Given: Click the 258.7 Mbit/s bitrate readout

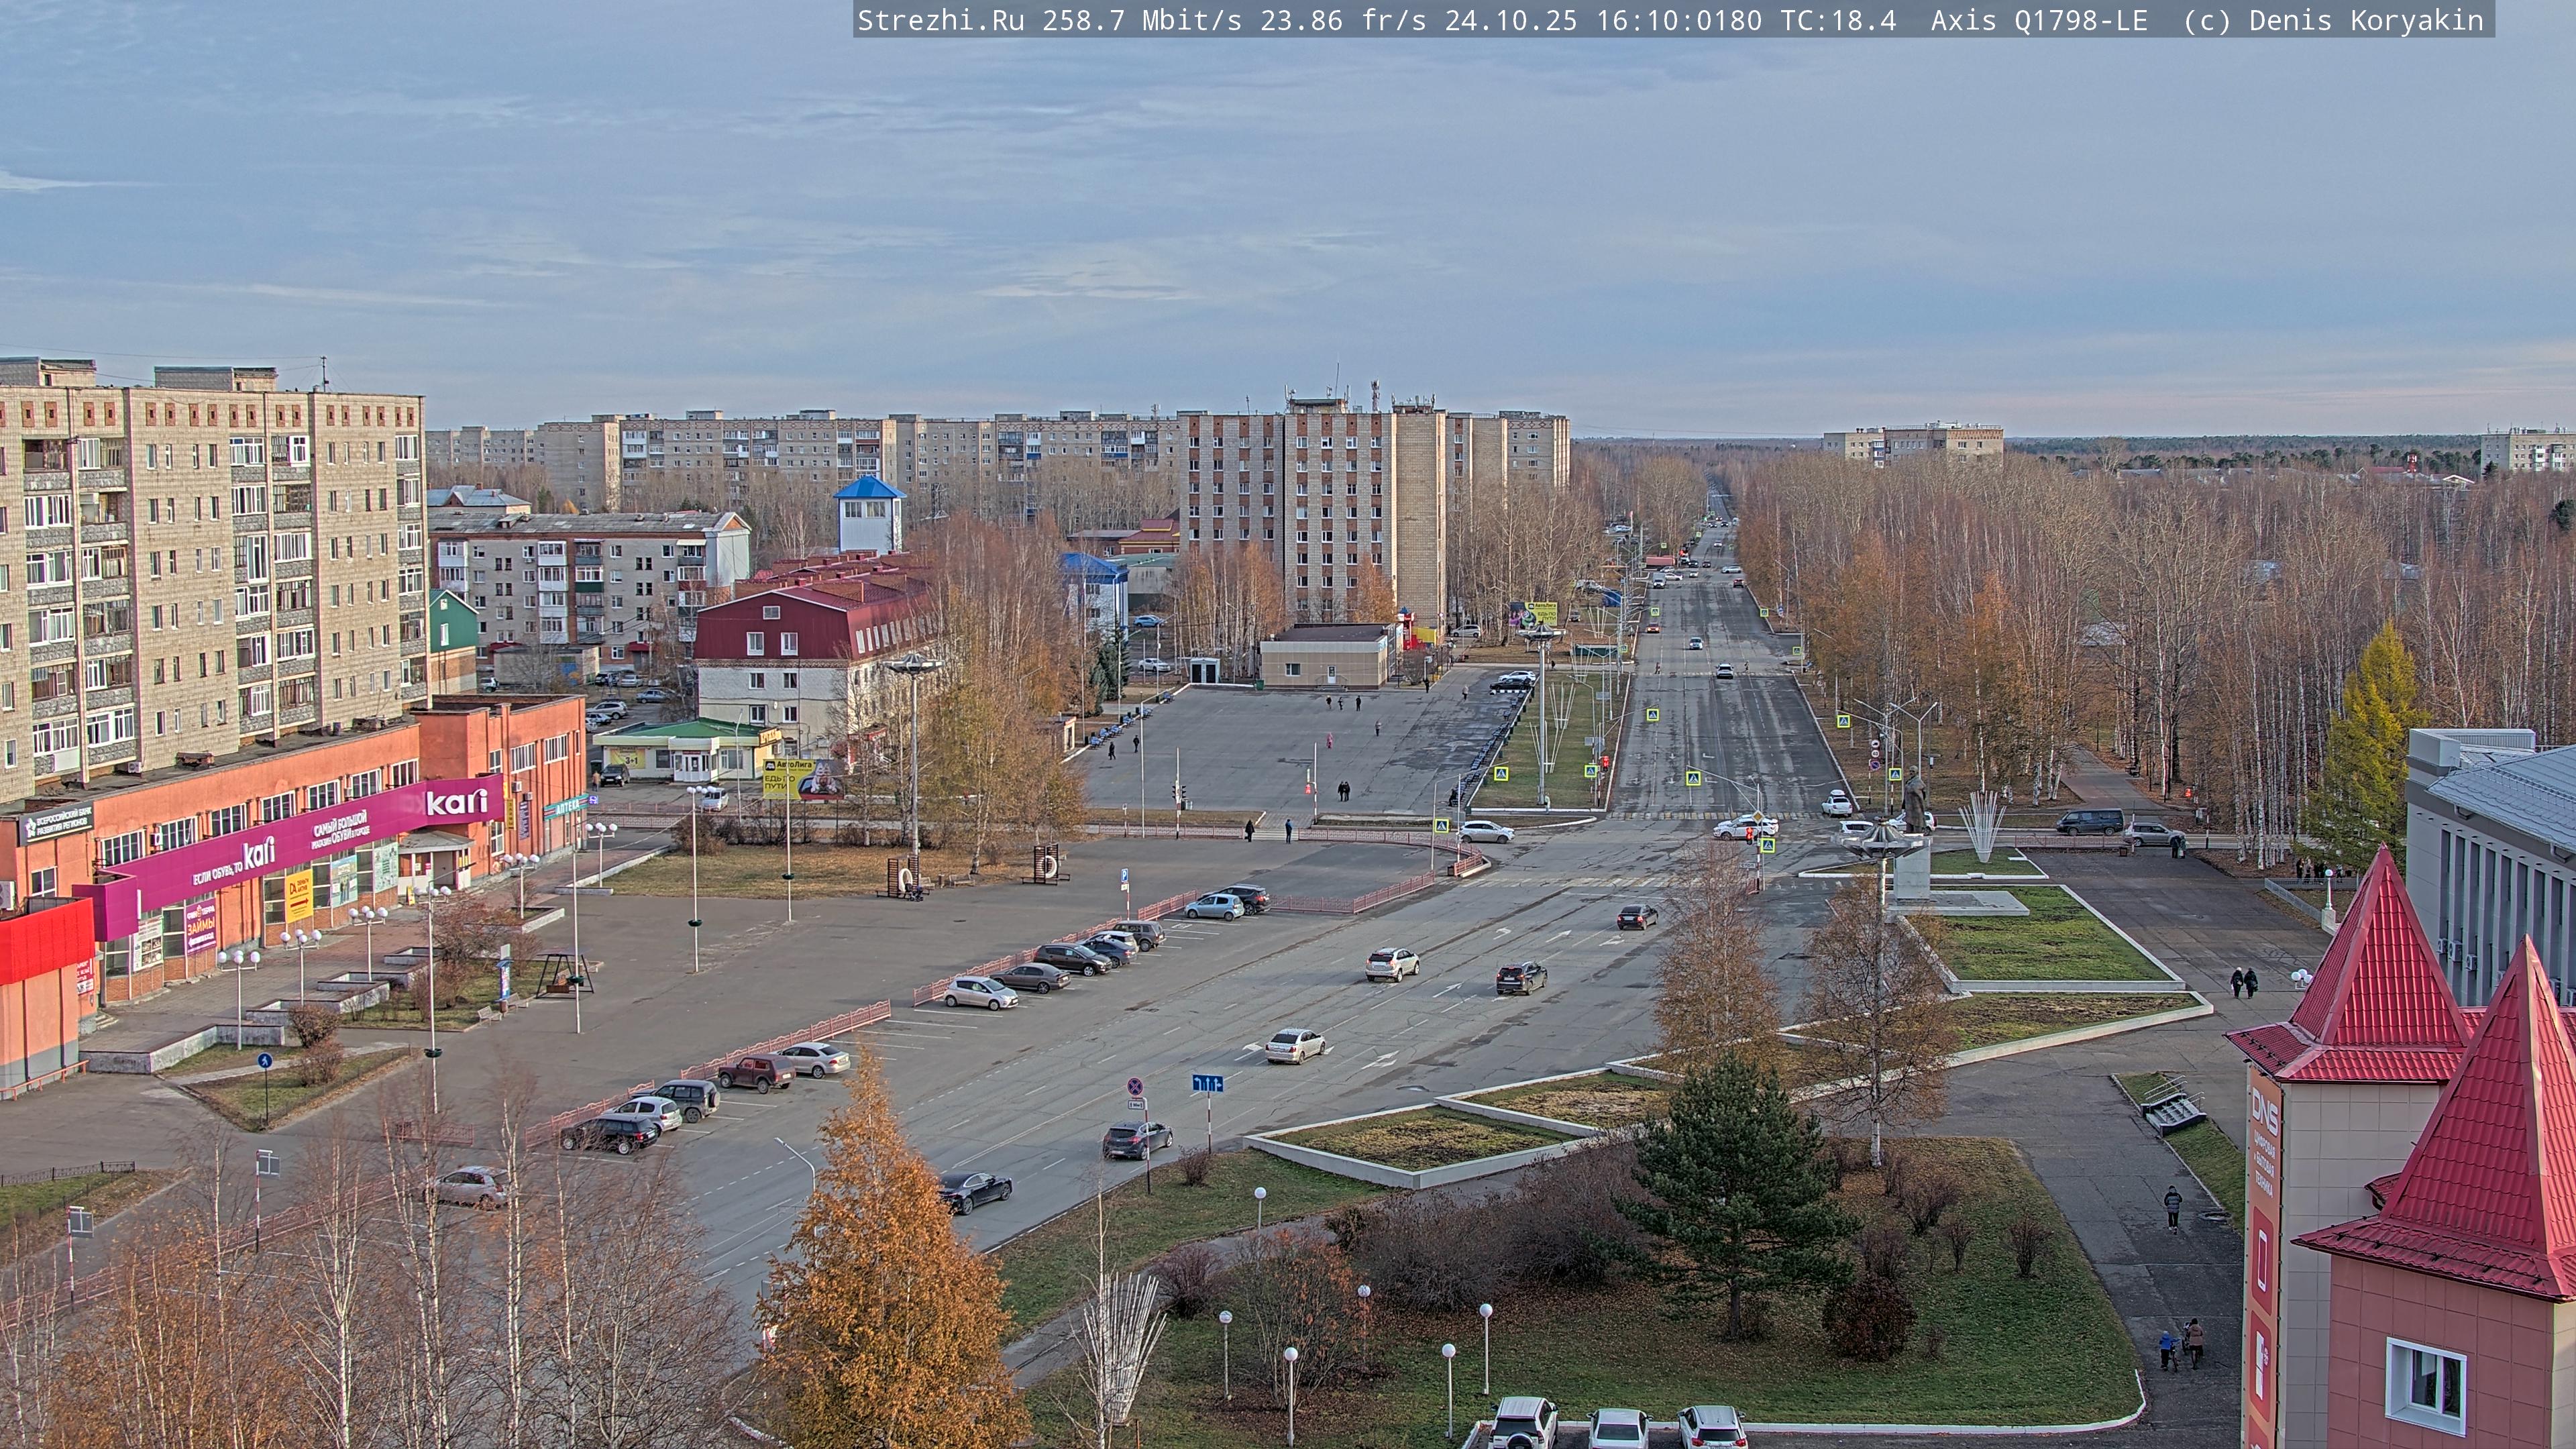Looking at the screenshot, I should [1141, 20].
